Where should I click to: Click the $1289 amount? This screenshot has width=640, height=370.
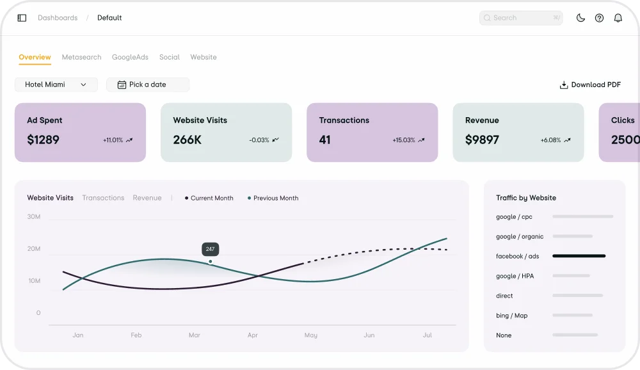tap(44, 140)
